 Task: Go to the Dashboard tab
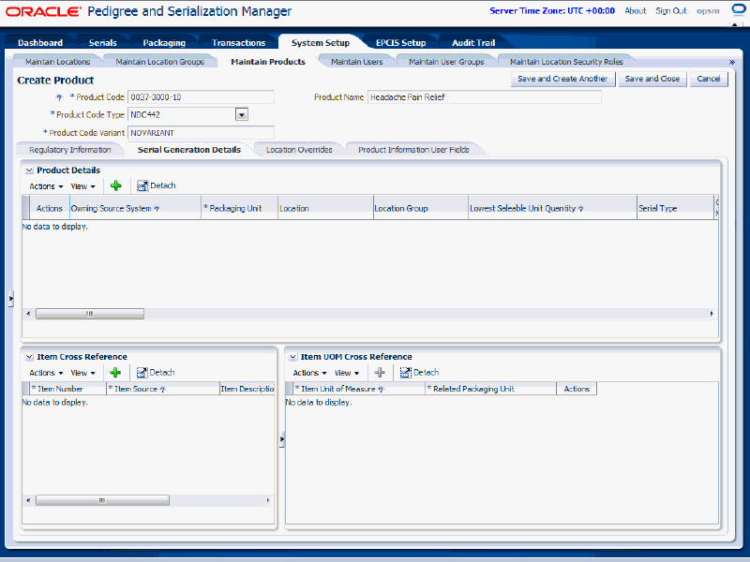coord(40,42)
